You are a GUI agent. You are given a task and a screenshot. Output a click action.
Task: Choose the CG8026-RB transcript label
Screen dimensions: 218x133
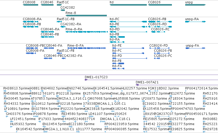point(157,19)
